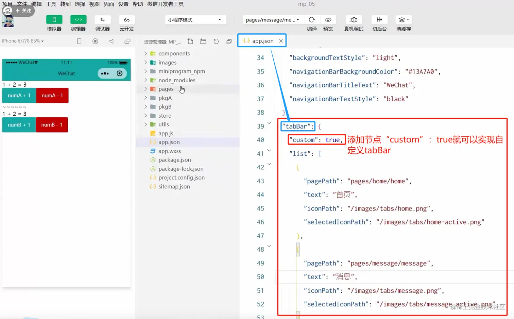The image size is (514, 319).
Task: Toggle the debugger (调试器) panel button
Action: [x=102, y=20]
